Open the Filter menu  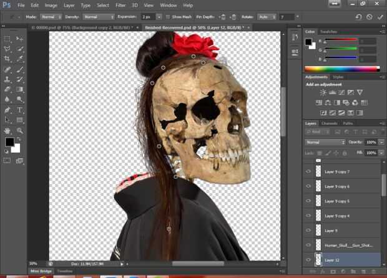pyautogui.click(x=120, y=5)
